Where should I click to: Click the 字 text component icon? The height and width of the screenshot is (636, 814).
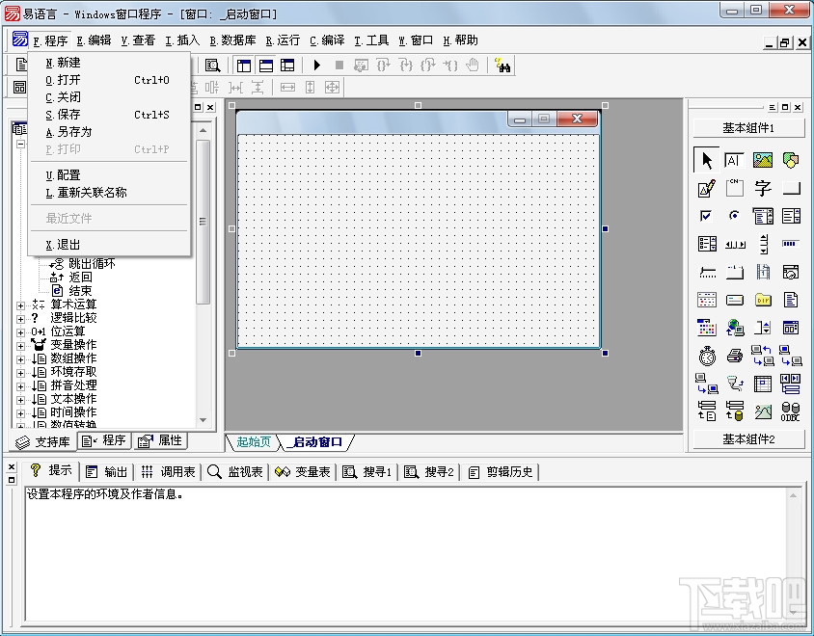(763, 189)
